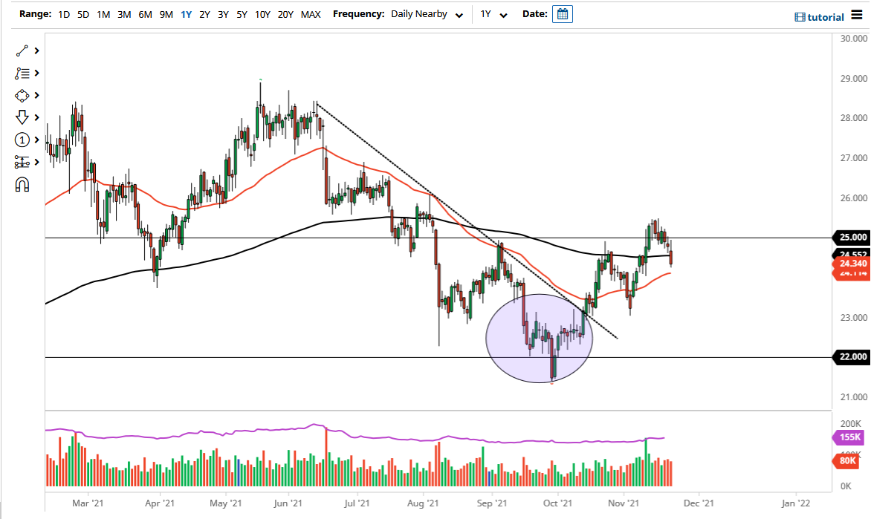Click the 23.000 price axis value
871x519 pixels.
click(854, 318)
